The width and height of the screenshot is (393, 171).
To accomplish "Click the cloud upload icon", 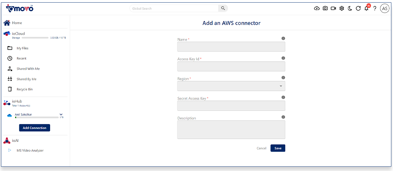I will pos(317,8).
